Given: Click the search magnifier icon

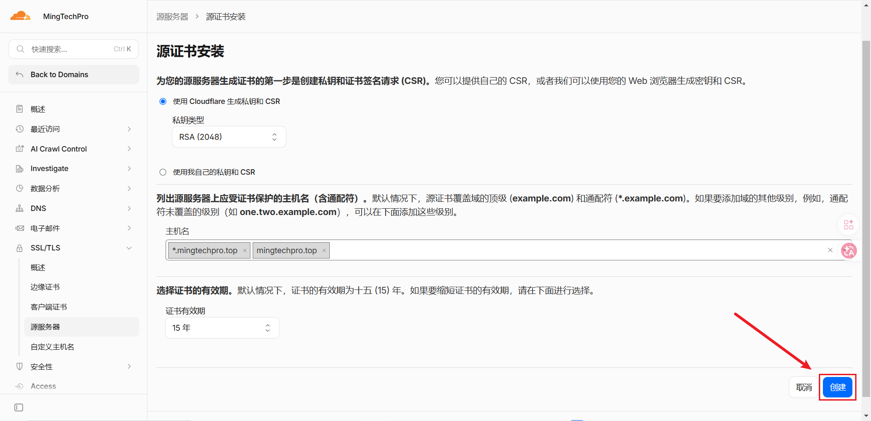Looking at the screenshot, I should pyautogui.click(x=20, y=49).
